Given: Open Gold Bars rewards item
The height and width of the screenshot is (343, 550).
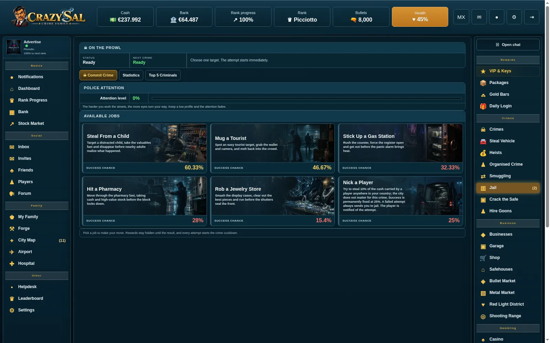Looking at the screenshot, I should coord(508,94).
